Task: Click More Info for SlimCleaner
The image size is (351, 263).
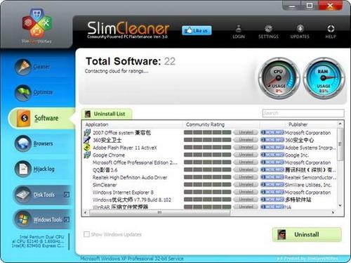Action: pyautogui.click(x=272, y=184)
